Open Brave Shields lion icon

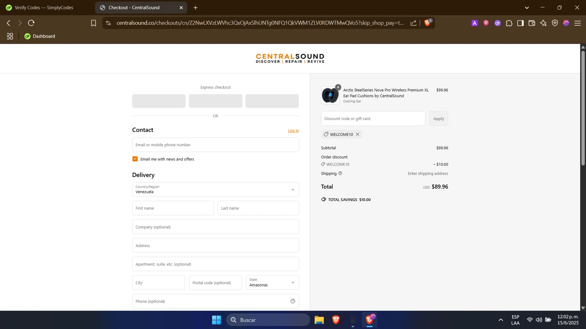[x=427, y=23]
